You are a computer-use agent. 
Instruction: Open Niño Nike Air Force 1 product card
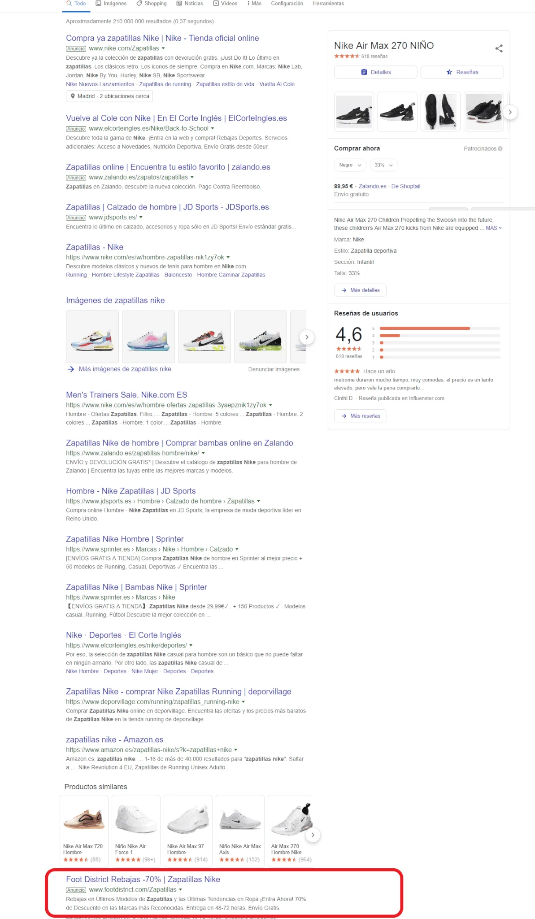136,831
